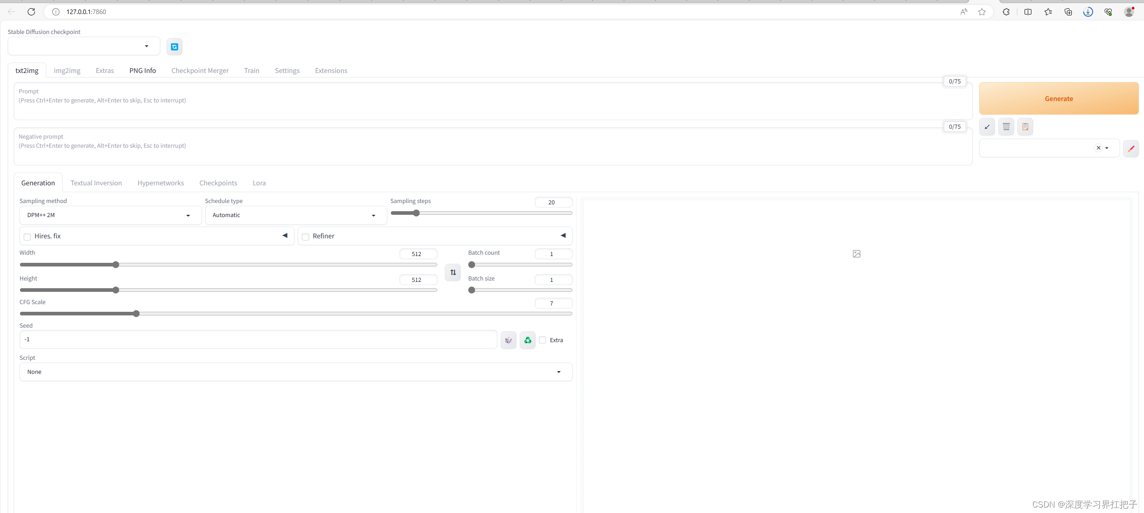Switch to the Extras tab
This screenshot has height=513, width=1144.
(x=105, y=71)
